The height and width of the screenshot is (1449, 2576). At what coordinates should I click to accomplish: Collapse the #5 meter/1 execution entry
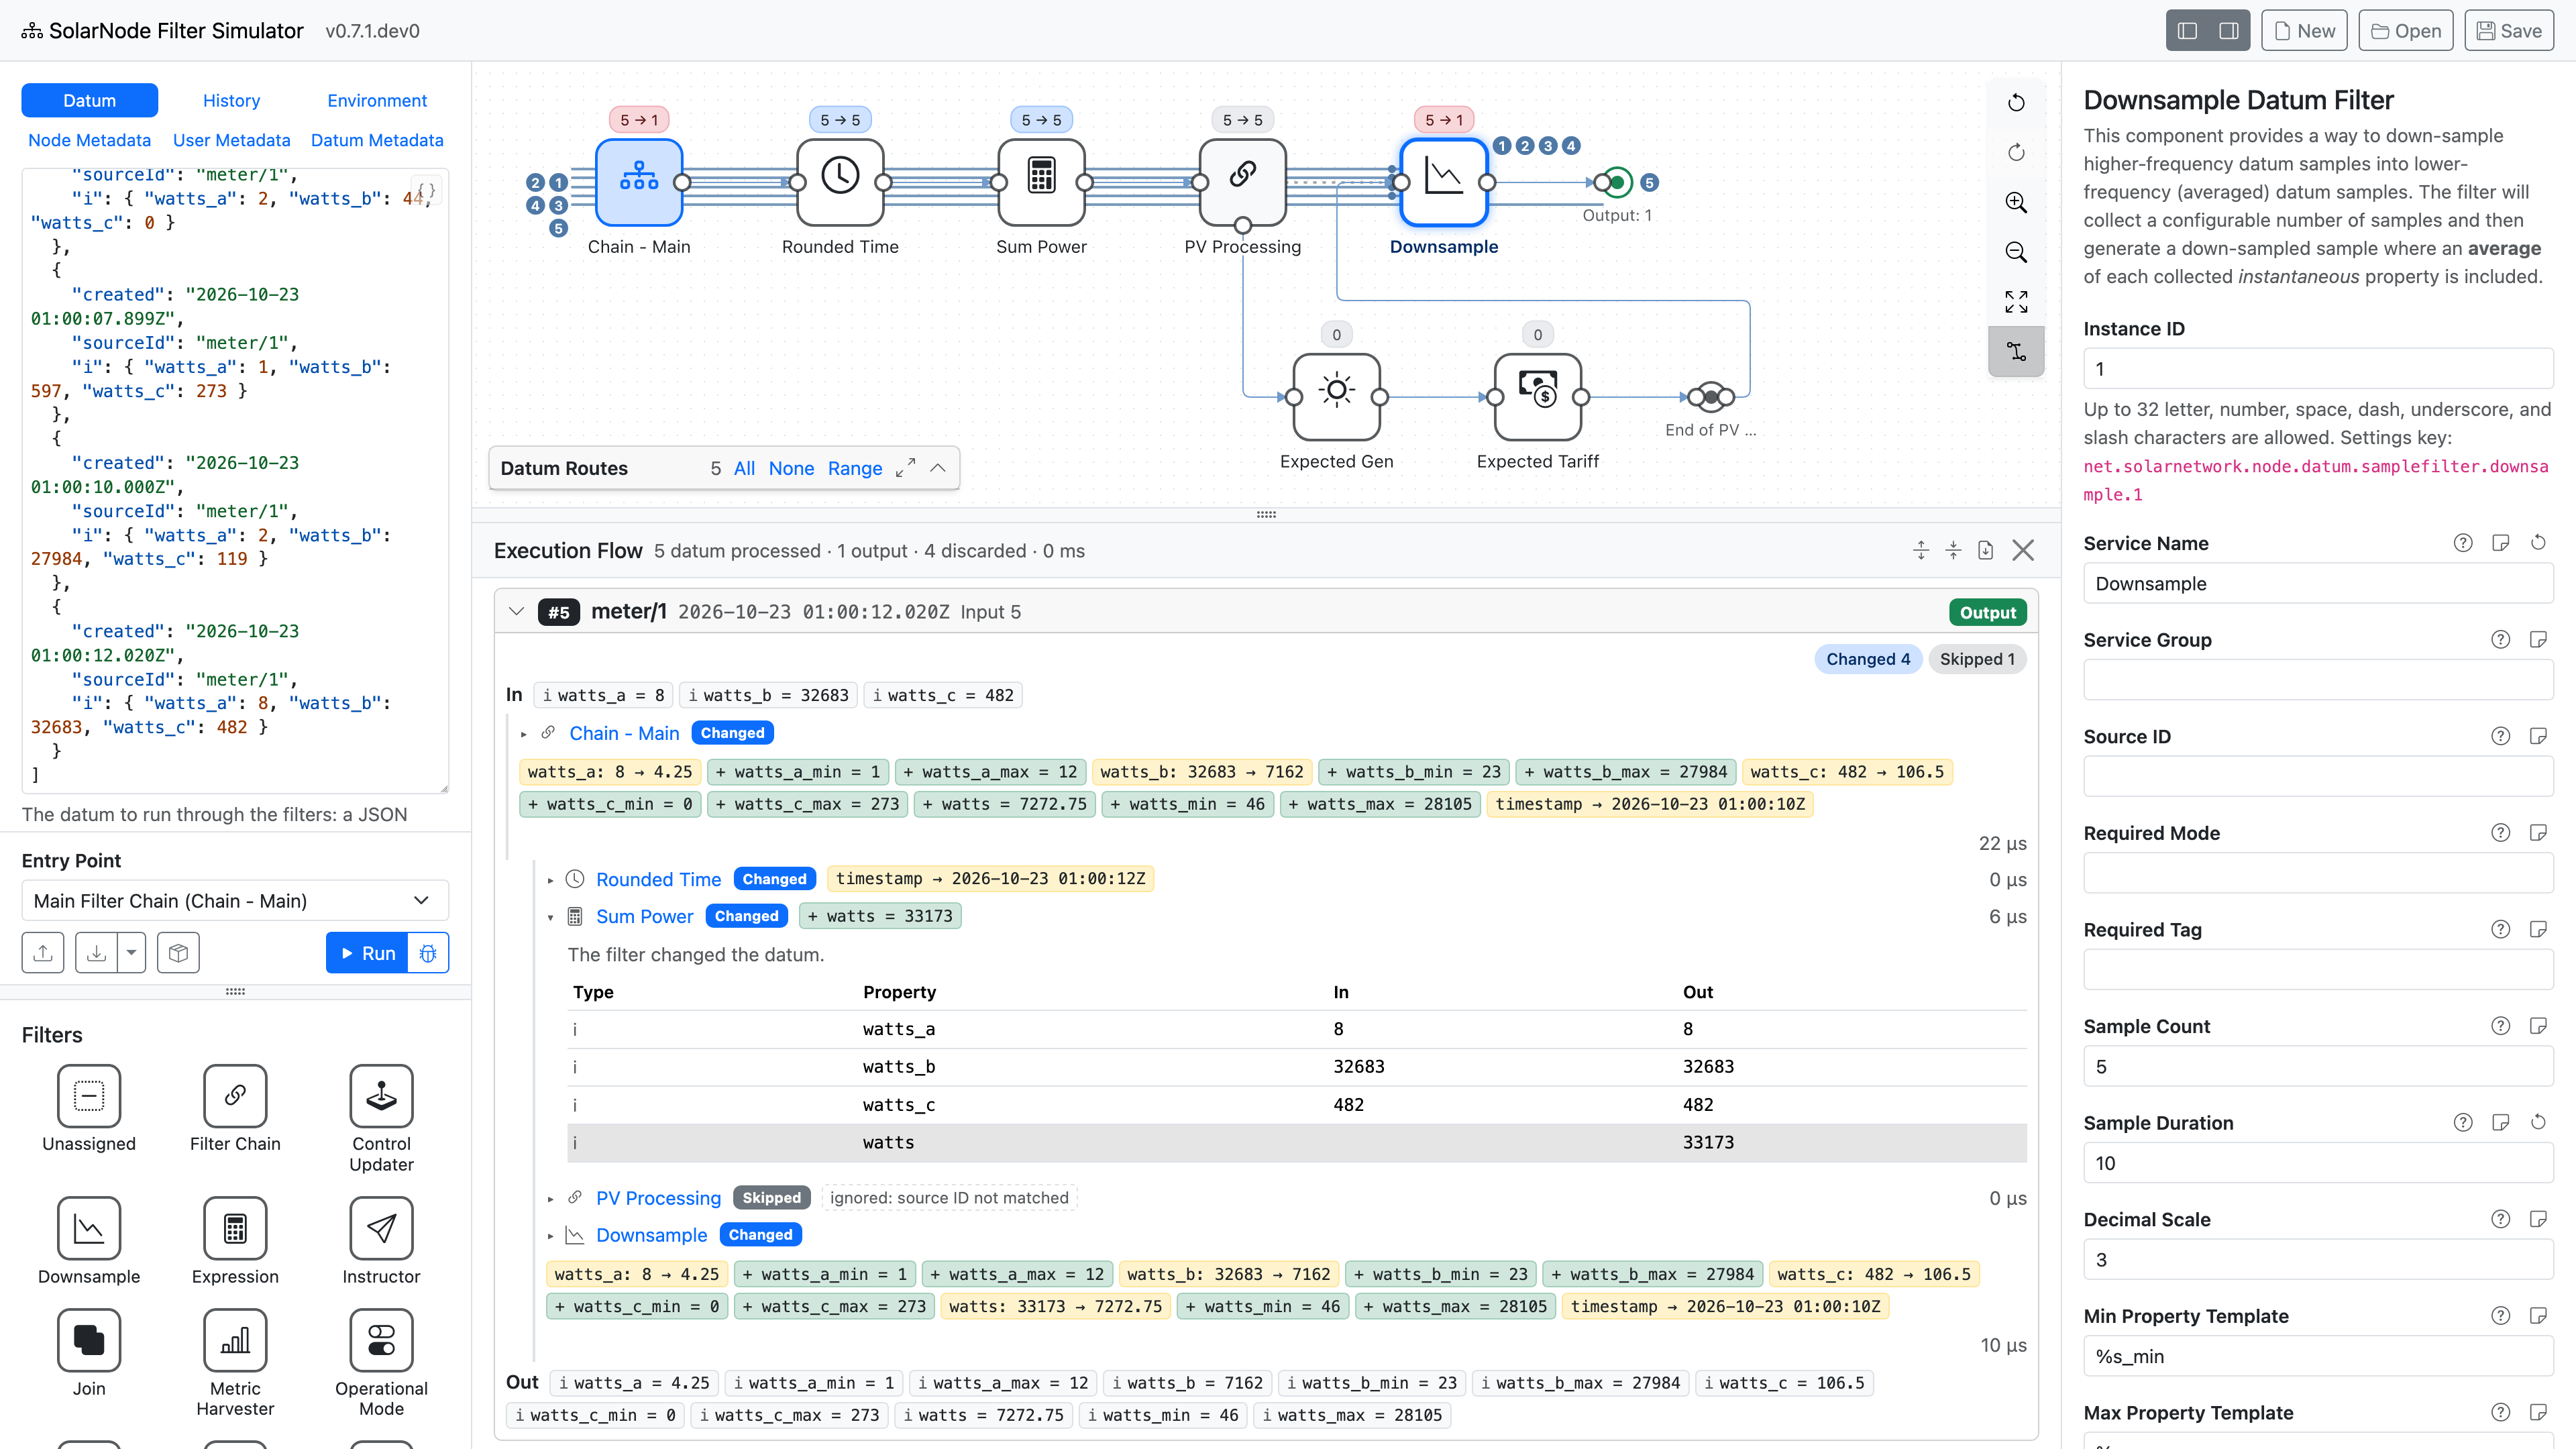(516, 612)
